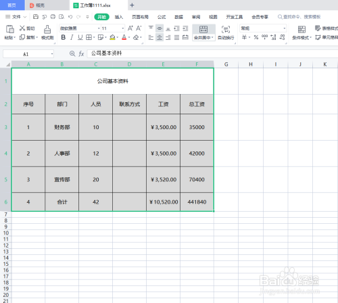Image resolution: width=338 pixels, height=303 pixels.
Task: Click the cut scissors icon
Action: [22, 28]
